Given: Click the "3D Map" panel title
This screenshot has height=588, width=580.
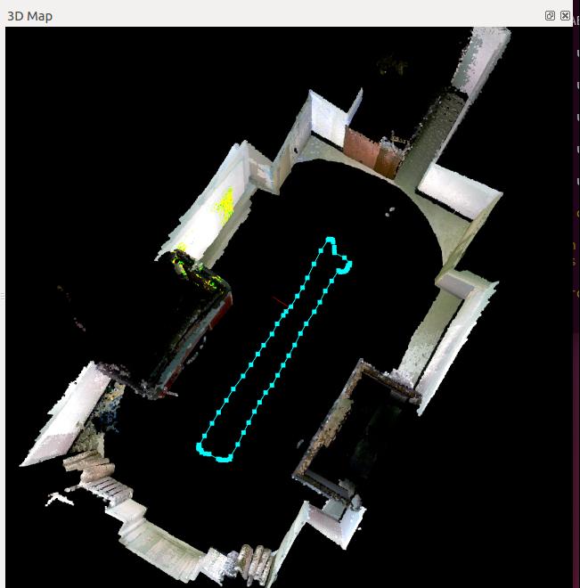Looking at the screenshot, I should [29, 16].
